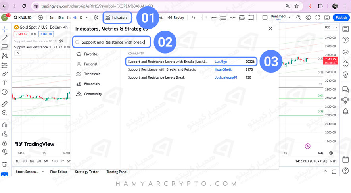The width and height of the screenshot is (351, 193).
Task: Remove objects trash icon
Action: coord(4,164)
